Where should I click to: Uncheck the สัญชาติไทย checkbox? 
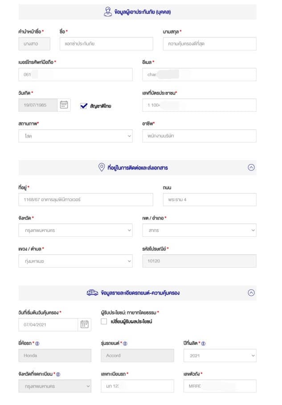84,106
